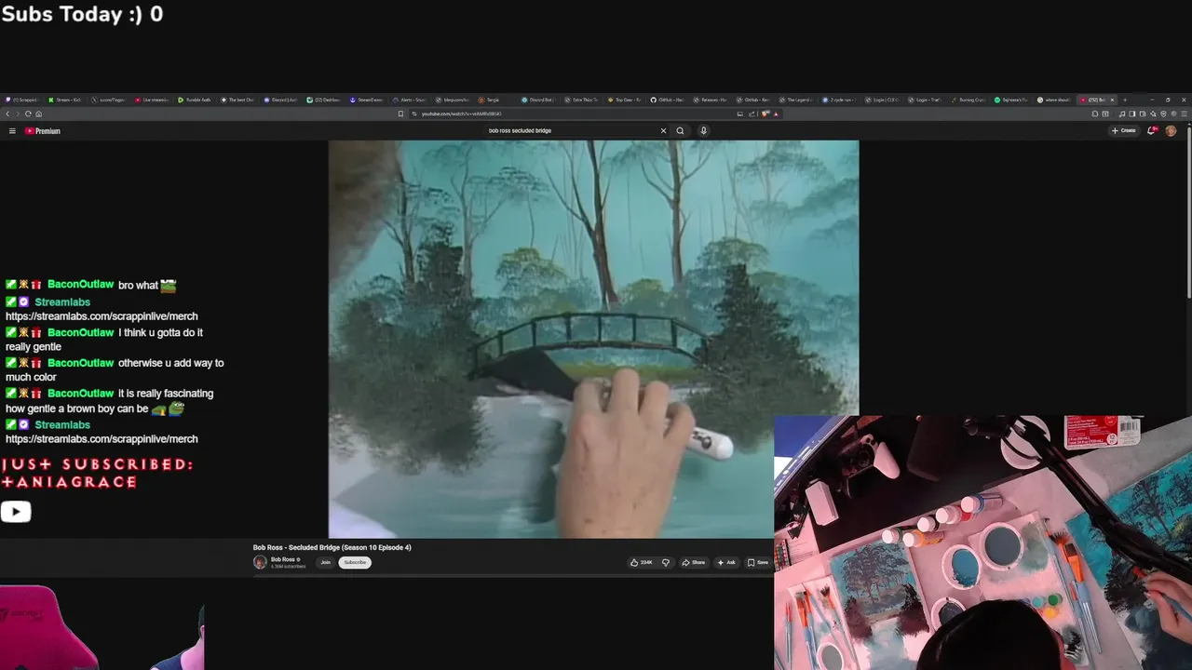Open the browser main menu icon
1192x670 pixels.
[1184, 114]
